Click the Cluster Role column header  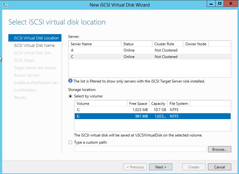(x=167, y=44)
